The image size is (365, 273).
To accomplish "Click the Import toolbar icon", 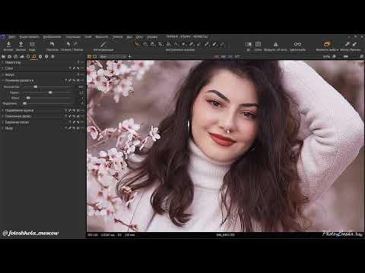I will coord(8,45).
